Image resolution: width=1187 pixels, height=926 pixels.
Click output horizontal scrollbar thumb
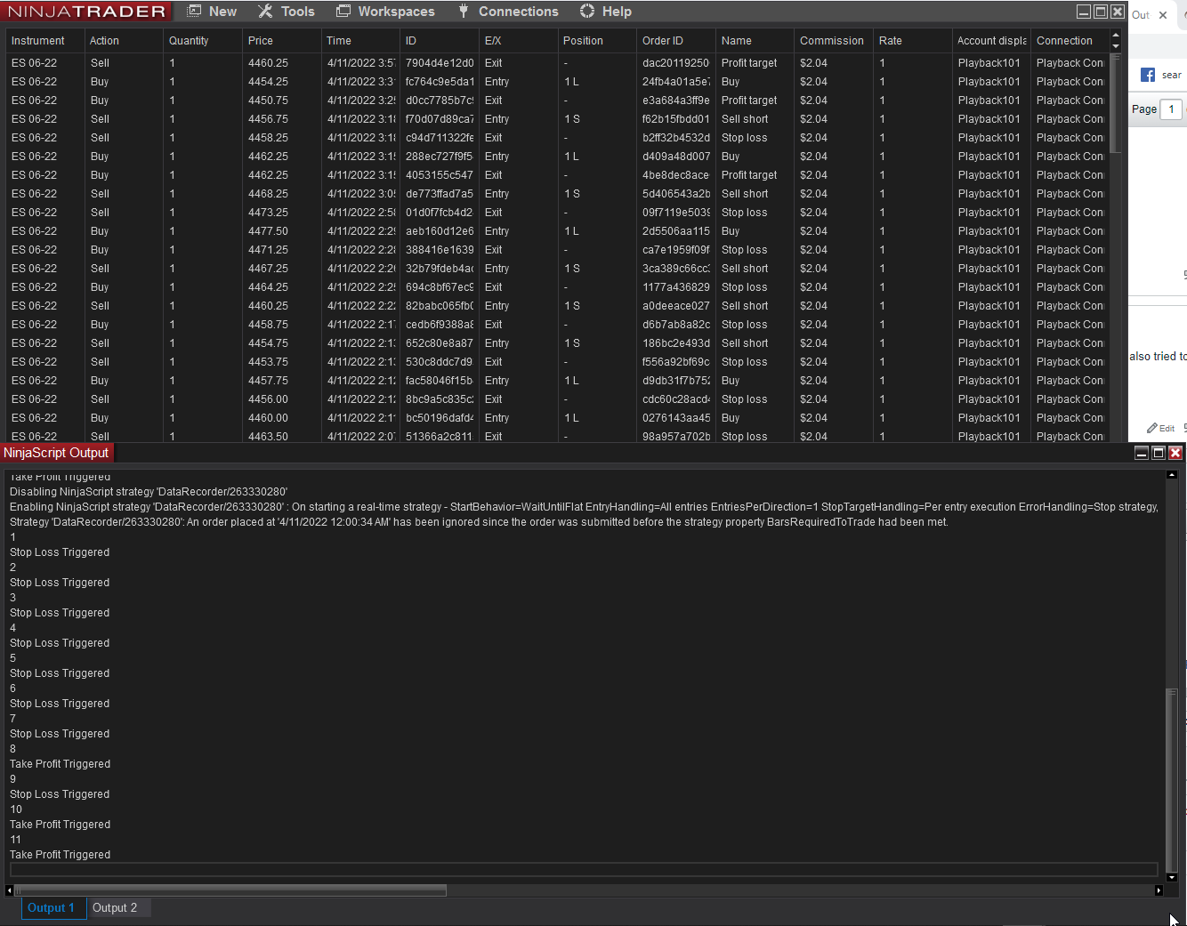230,890
